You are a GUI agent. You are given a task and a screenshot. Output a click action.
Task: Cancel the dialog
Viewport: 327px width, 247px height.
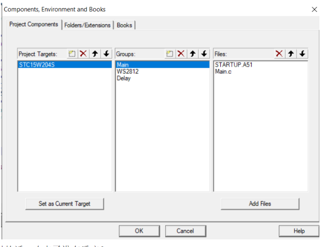pos(186,231)
